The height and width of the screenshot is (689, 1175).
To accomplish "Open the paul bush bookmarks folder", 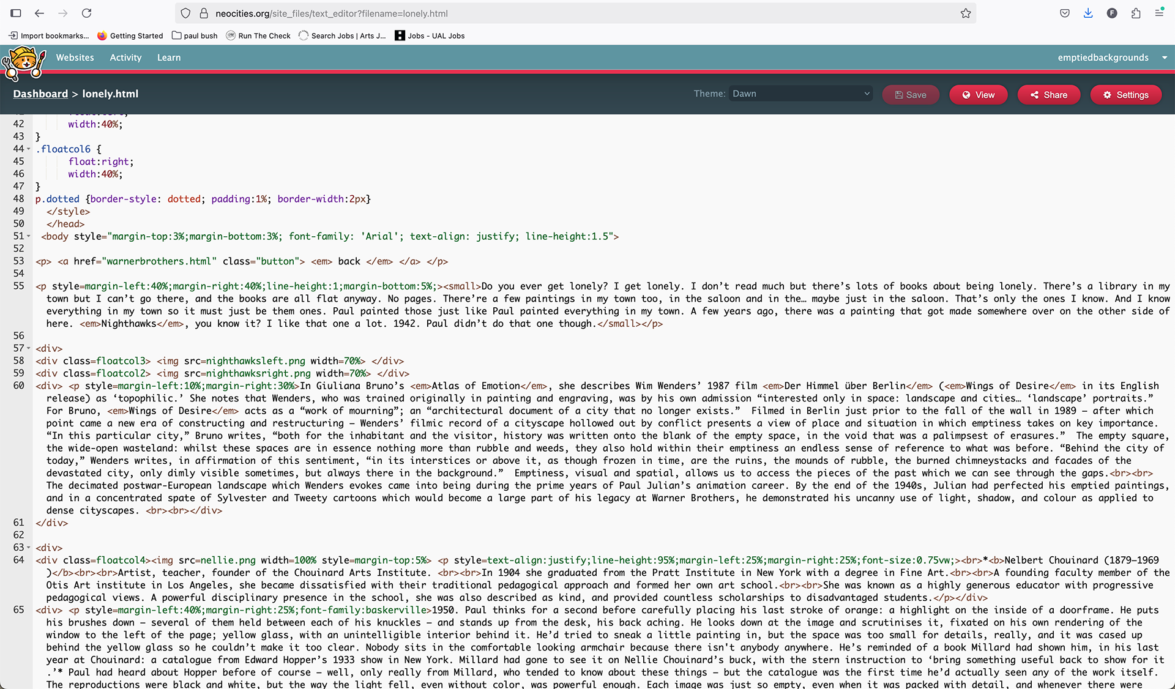I will (x=195, y=35).
